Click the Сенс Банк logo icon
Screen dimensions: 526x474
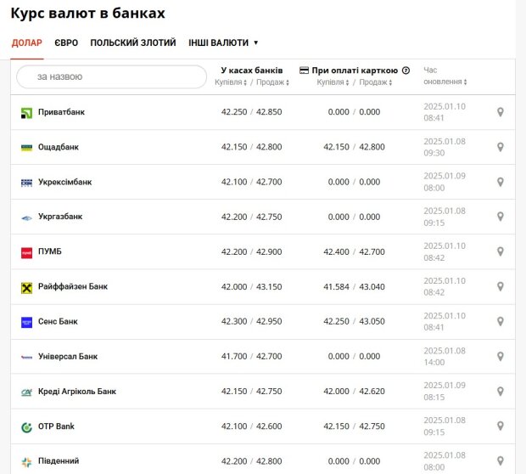click(x=26, y=322)
